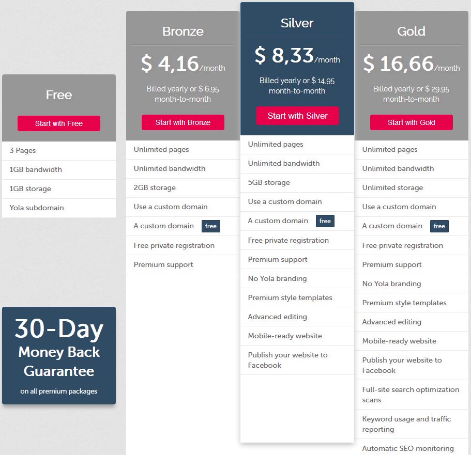Click Full-site search optimization scans feature
Screen dimensions: 471x455
pyautogui.click(x=412, y=395)
